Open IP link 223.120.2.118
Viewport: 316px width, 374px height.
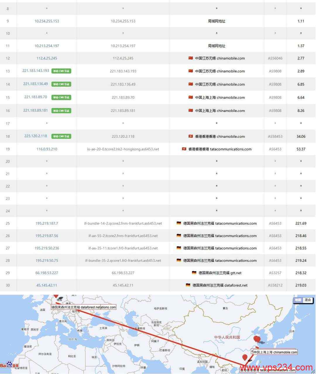[36, 136]
